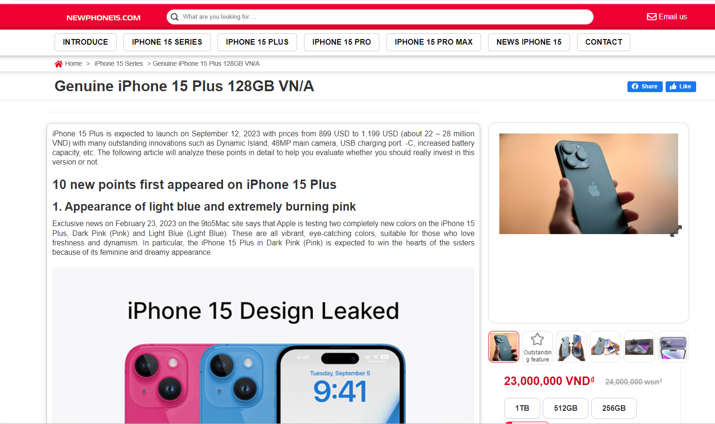
Task: Select the 256GB storage option
Action: [614, 408]
